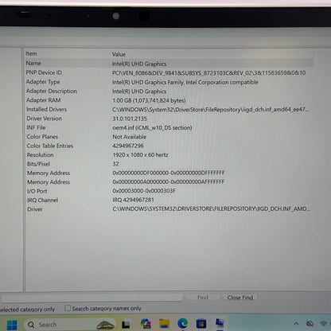Screen dimensions: 331x331
Task: Select the Driver Version row
Action: (169, 119)
